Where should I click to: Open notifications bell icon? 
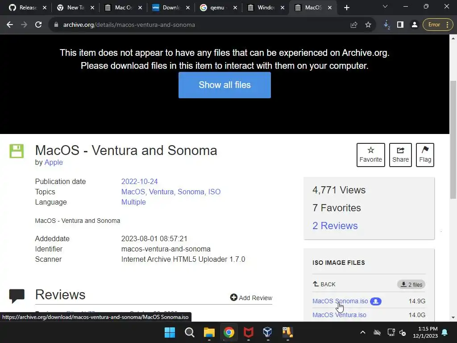pyautogui.click(x=445, y=332)
